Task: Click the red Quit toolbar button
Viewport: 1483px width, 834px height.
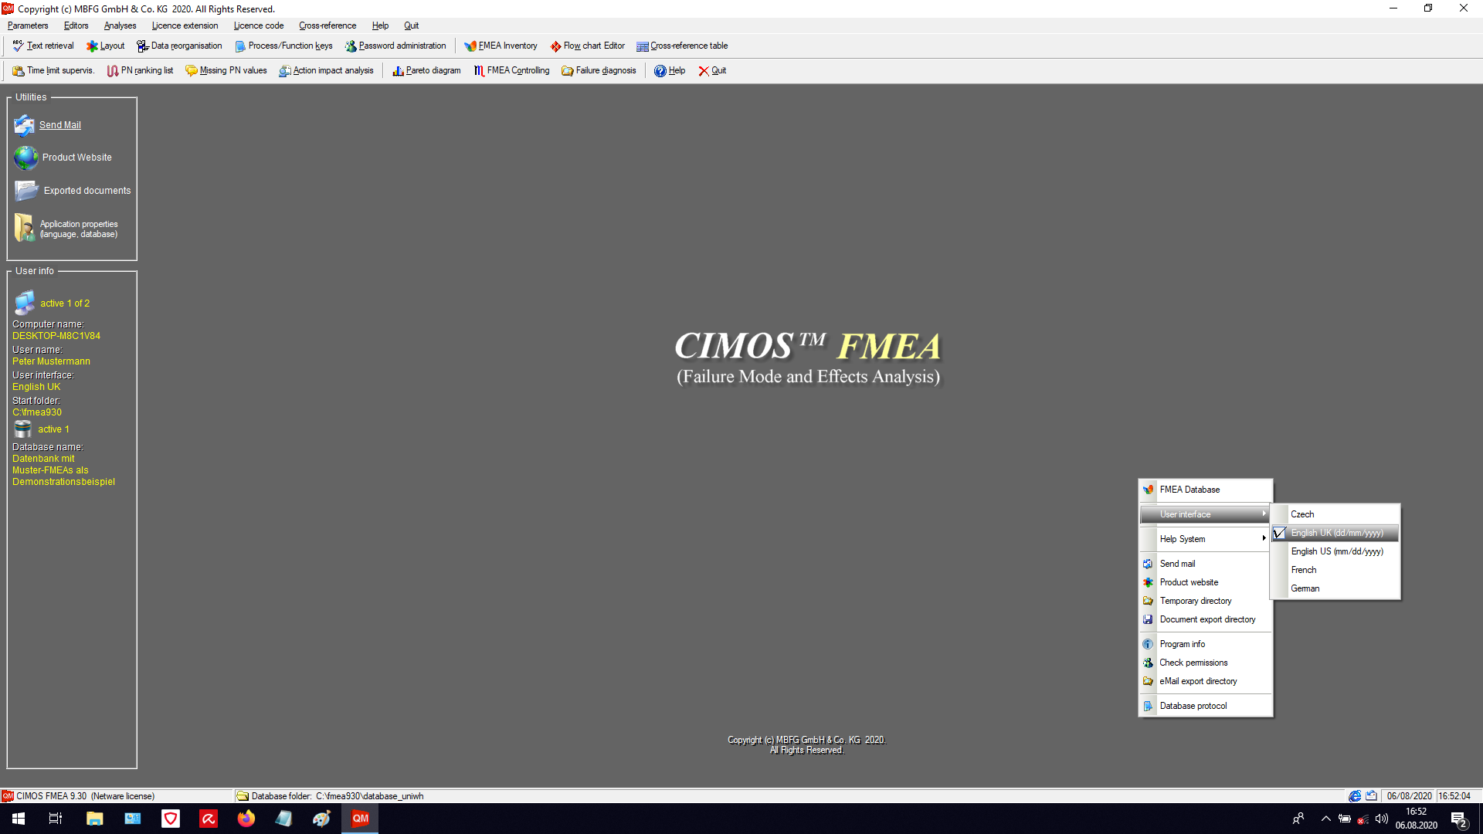Action: tap(712, 70)
